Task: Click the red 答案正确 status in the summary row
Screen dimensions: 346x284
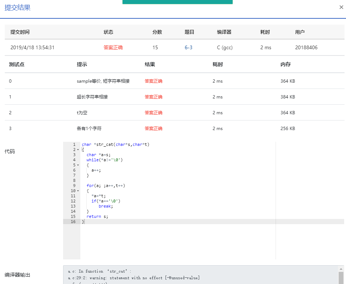Action: pyautogui.click(x=113, y=47)
